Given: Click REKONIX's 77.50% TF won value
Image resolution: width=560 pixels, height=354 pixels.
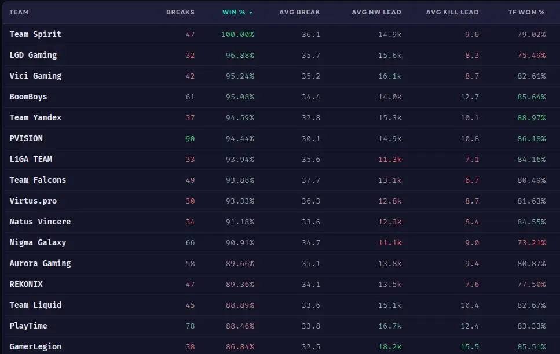Looking at the screenshot, I should pos(532,285).
